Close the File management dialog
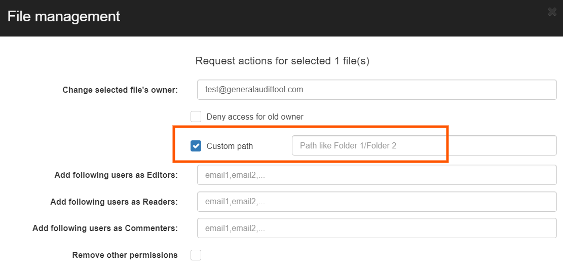The width and height of the screenshot is (563, 268). [x=552, y=12]
